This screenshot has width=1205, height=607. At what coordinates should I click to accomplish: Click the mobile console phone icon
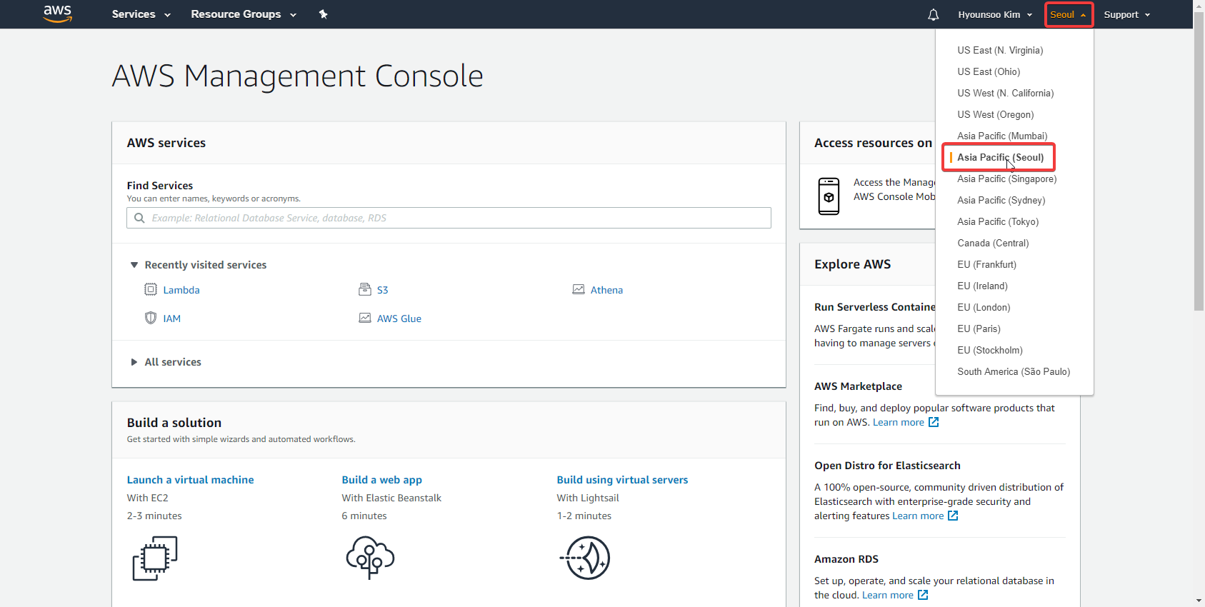[x=829, y=196]
